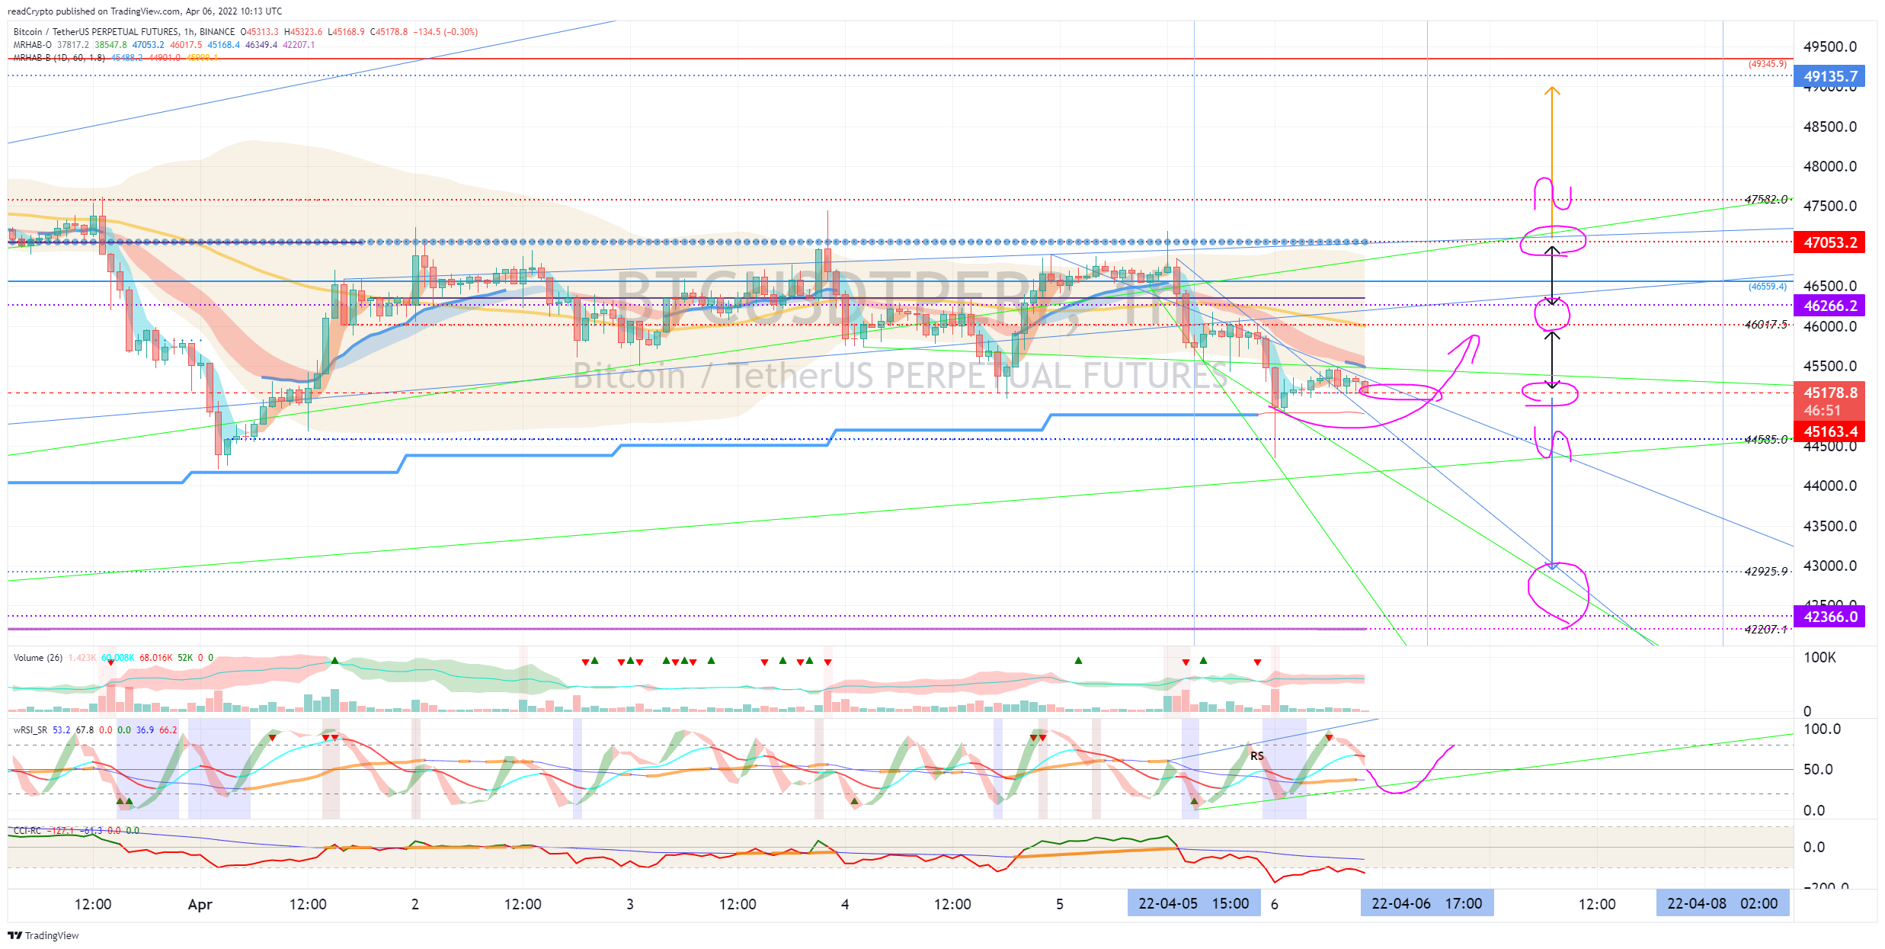Click the purple 46266.2 price label
The image size is (1885, 949).
(1829, 306)
